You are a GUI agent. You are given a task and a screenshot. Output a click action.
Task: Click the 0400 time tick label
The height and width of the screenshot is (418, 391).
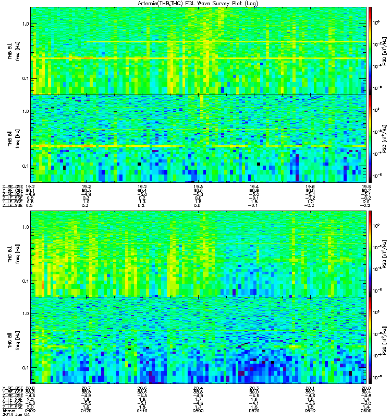30,411
